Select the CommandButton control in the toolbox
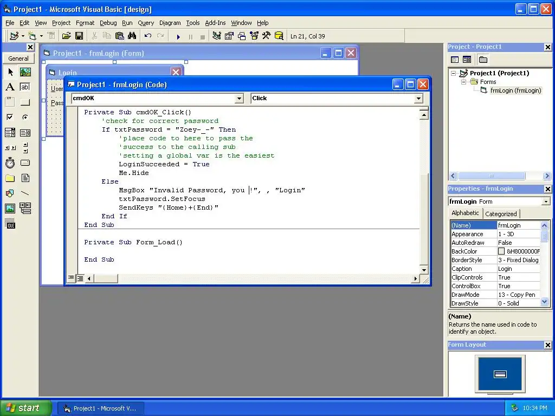This screenshot has height=416, width=555. point(25,102)
